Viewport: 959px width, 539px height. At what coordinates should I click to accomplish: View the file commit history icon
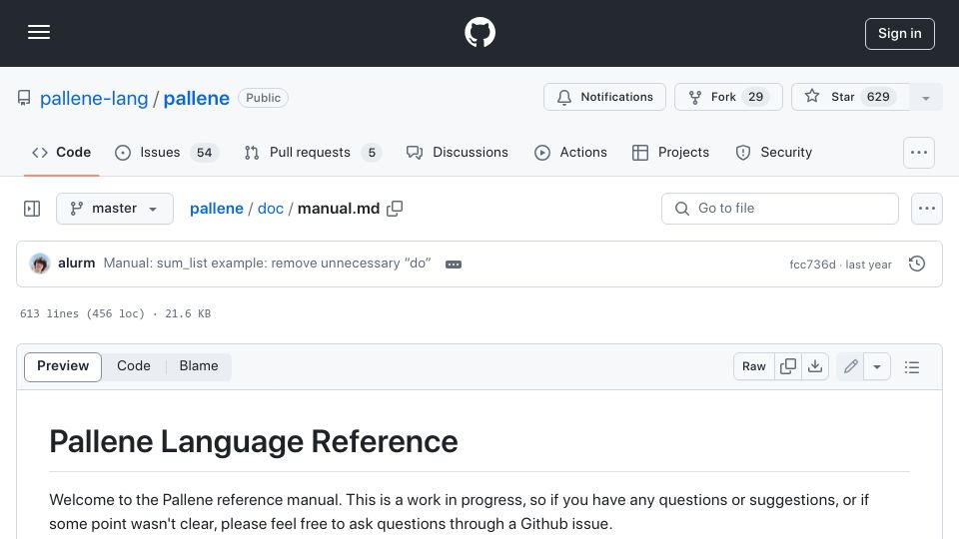(917, 264)
